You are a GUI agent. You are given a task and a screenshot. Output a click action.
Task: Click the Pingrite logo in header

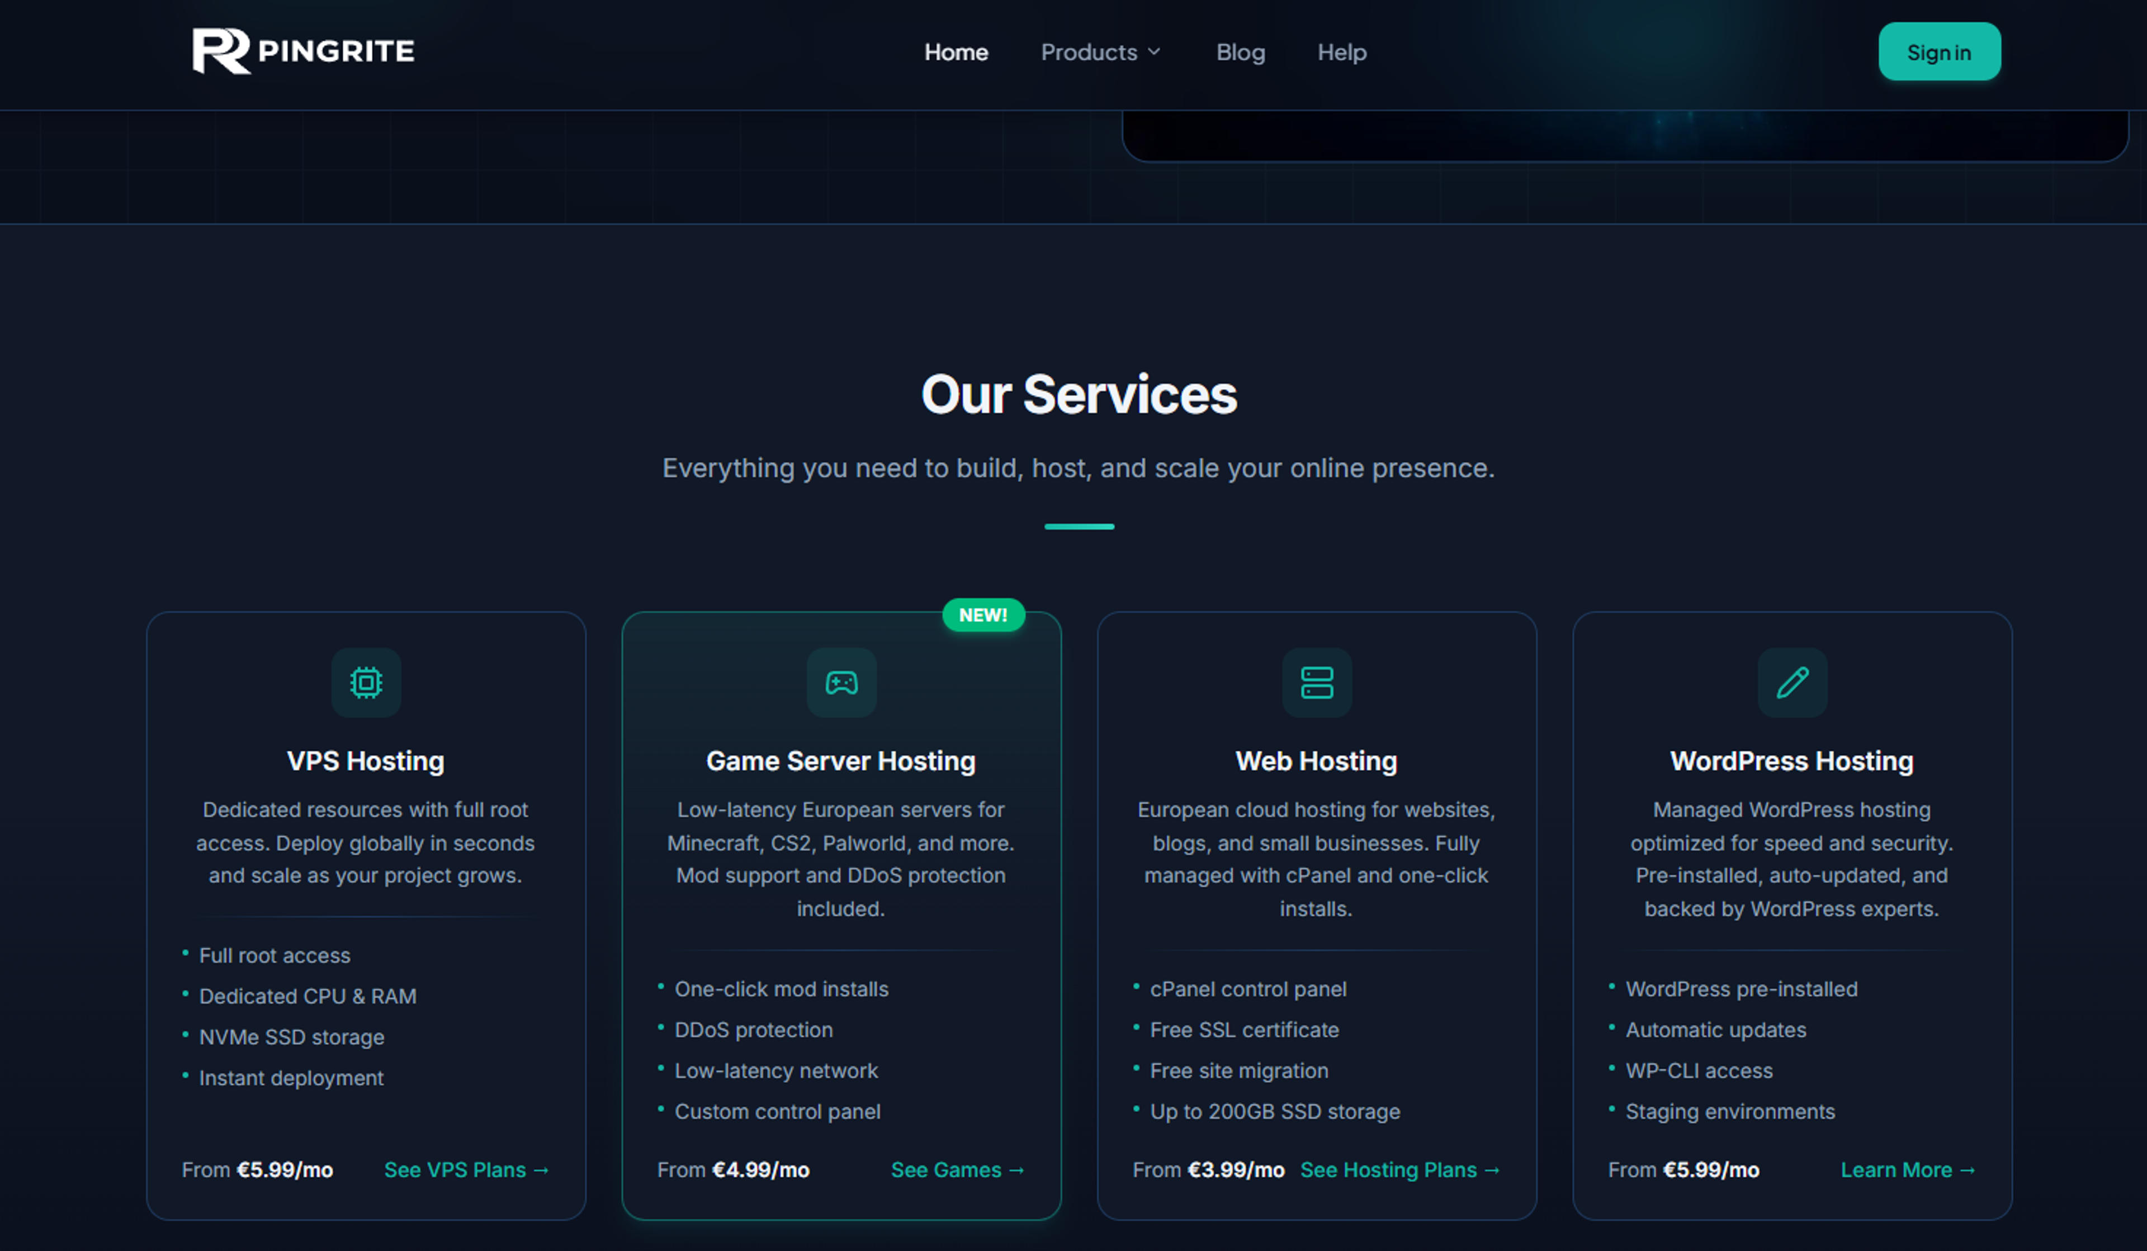(303, 51)
